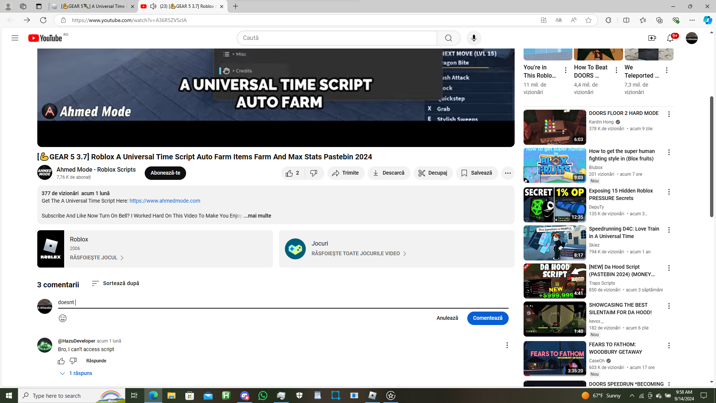Switch to the first A Universal Time tab

[x=93, y=6]
